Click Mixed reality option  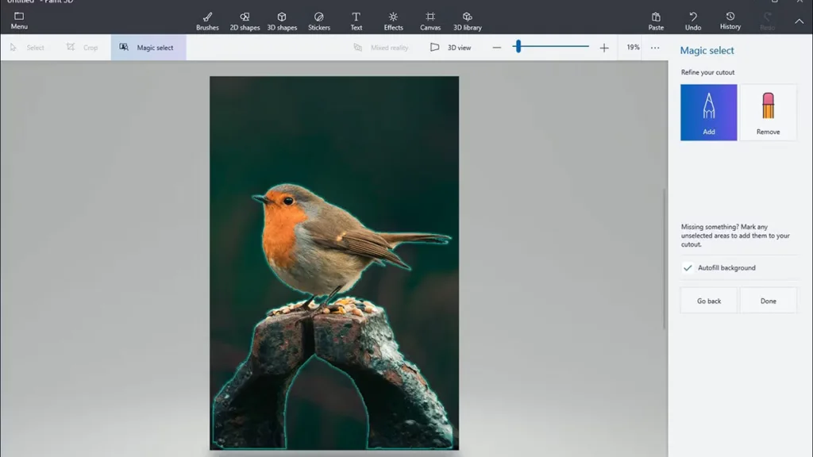(x=381, y=48)
